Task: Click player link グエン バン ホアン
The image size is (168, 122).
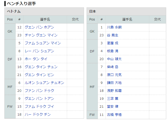Action: [39, 27]
